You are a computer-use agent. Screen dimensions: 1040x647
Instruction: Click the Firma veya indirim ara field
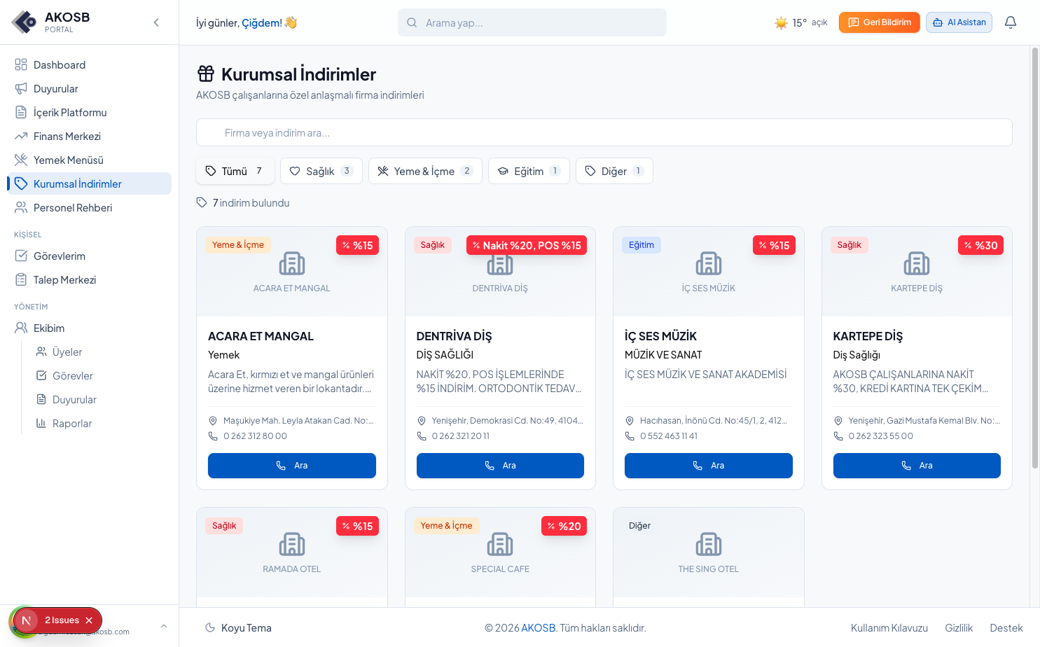[x=604, y=132]
